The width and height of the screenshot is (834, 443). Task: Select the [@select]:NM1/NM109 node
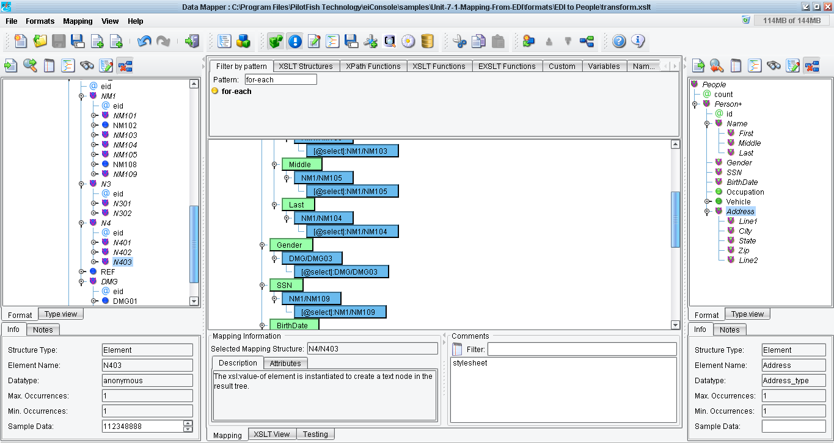pyautogui.click(x=340, y=312)
